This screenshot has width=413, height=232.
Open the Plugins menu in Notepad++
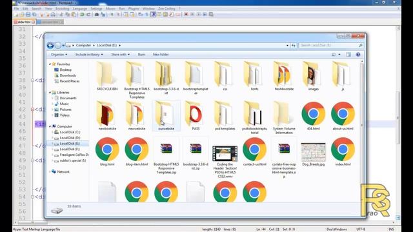134,8
